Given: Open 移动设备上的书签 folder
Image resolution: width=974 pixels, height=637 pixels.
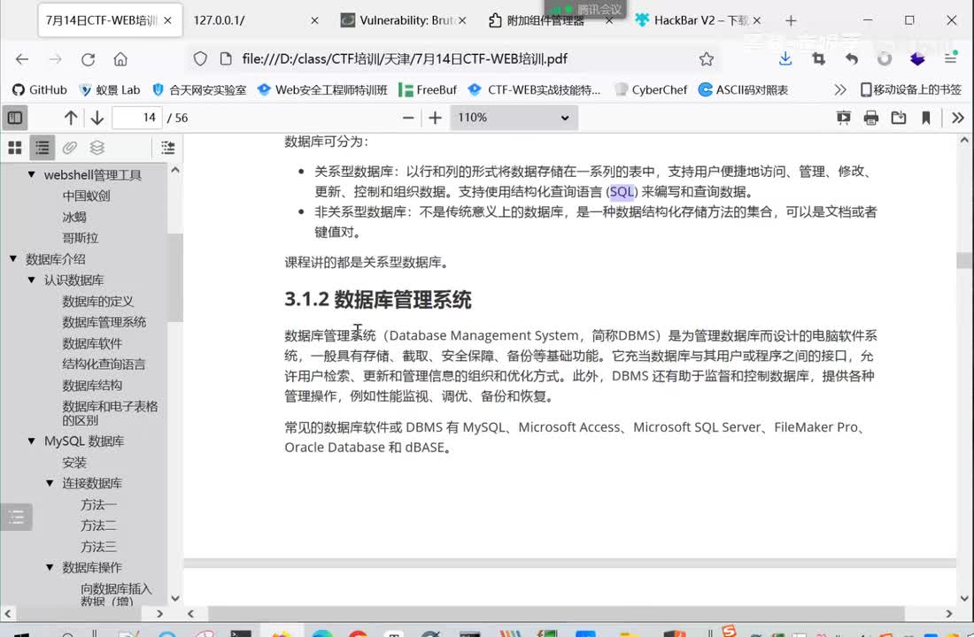Looking at the screenshot, I should 911,89.
